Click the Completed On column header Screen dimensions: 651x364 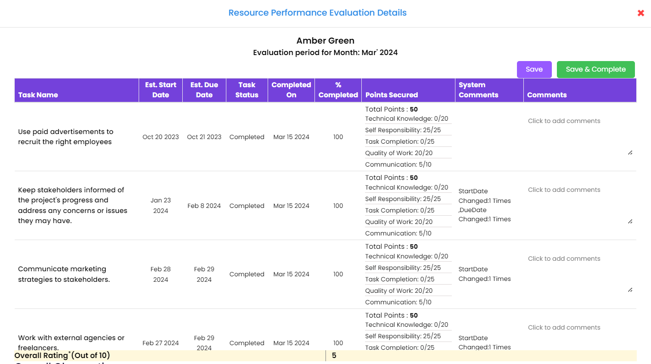click(x=291, y=90)
